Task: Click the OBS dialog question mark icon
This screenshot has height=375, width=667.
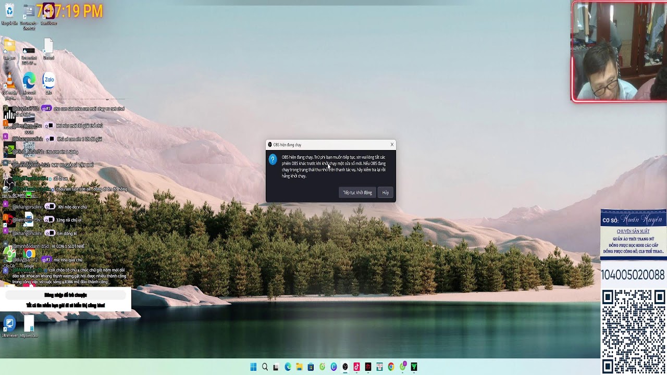Action: pos(273,159)
